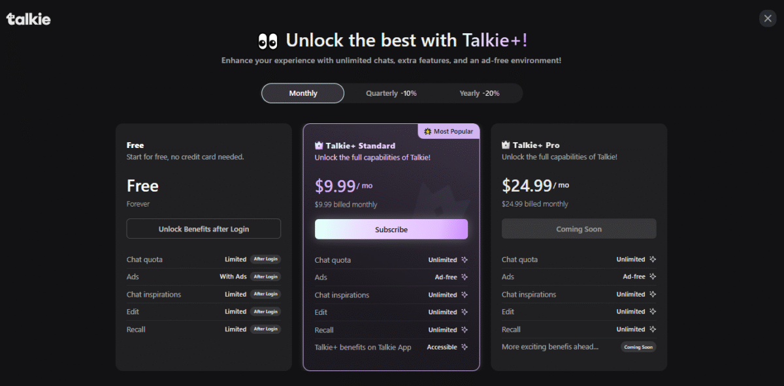Click sparkle icon beside Pro Chat quota
The image size is (784, 386).
click(652, 260)
